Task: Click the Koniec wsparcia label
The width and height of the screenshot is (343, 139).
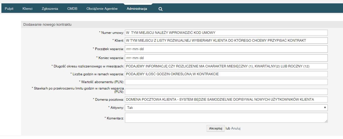Action: click(x=110, y=58)
